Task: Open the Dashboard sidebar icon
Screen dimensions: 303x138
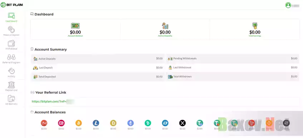Action: click(11, 16)
